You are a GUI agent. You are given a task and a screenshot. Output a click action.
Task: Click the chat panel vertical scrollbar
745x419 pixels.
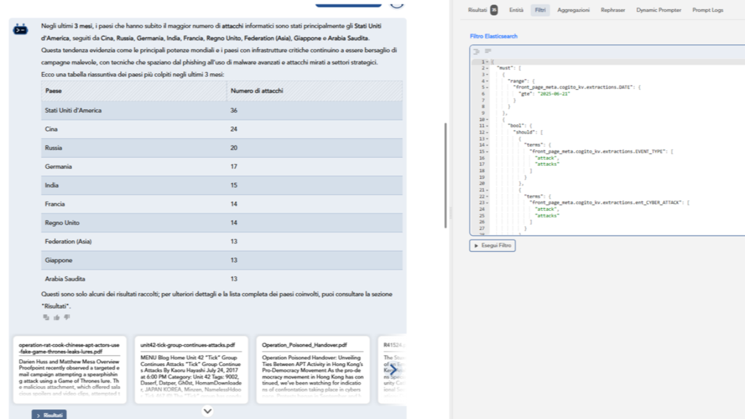(446, 175)
